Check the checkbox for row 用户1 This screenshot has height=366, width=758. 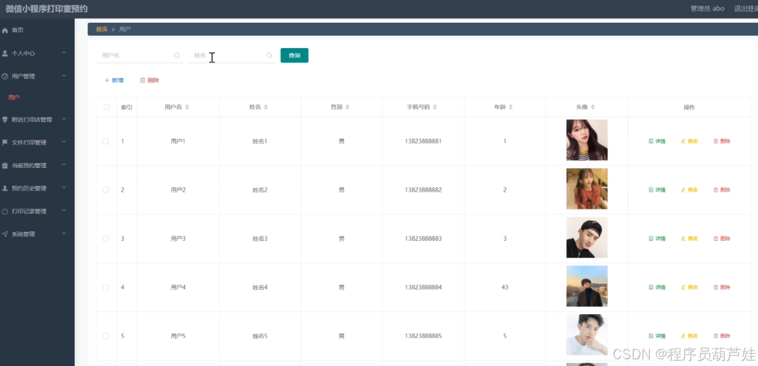(x=106, y=141)
